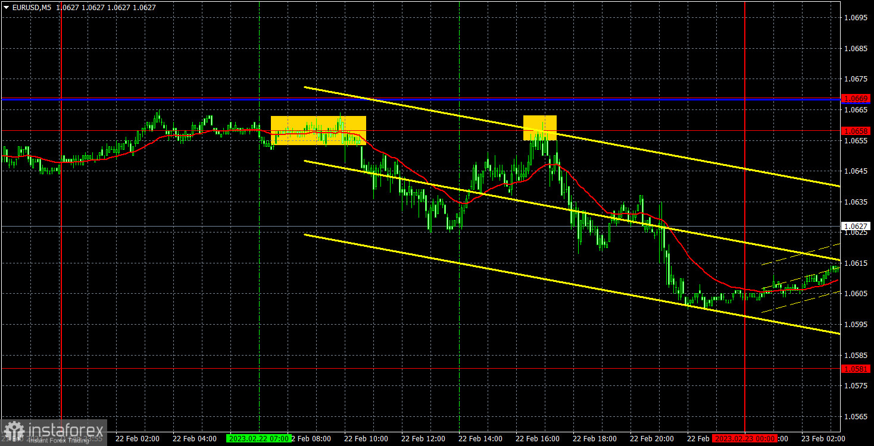Click the 22 Feb 02:00 time label
Viewport: 874px width, 446px height.
pos(138,438)
